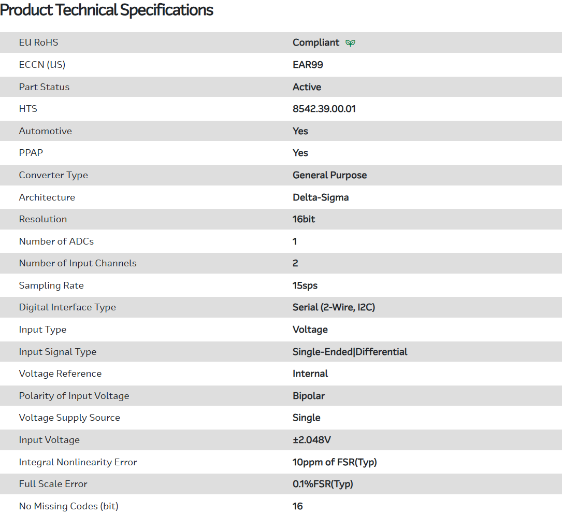Select the ±2.048V input voltage value
This screenshot has height=514, width=562.
[311, 440]
